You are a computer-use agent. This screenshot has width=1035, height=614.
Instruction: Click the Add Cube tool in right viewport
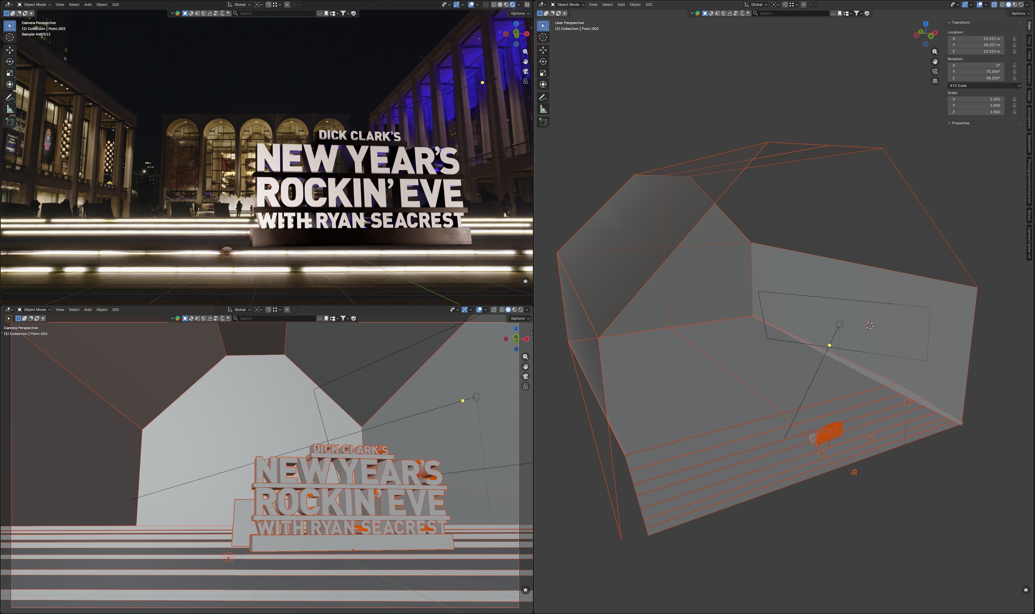pos(543,122)
